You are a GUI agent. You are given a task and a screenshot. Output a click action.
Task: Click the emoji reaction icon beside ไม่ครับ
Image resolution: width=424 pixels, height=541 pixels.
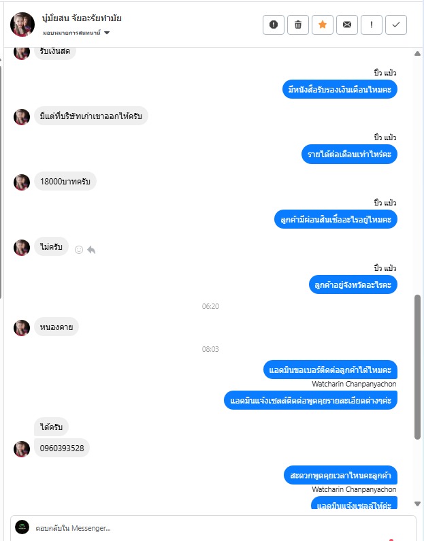[79, 250]
